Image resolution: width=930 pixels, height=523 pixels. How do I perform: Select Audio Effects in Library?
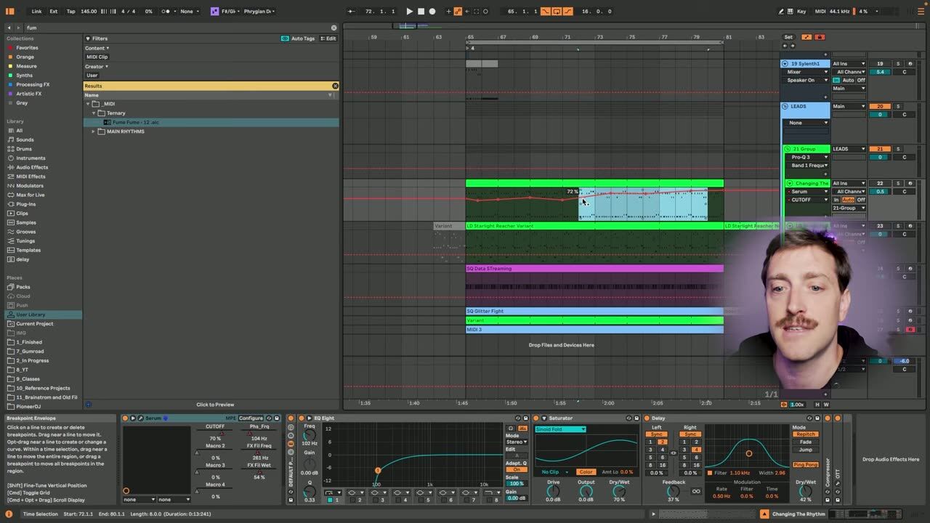click(32, 167)
